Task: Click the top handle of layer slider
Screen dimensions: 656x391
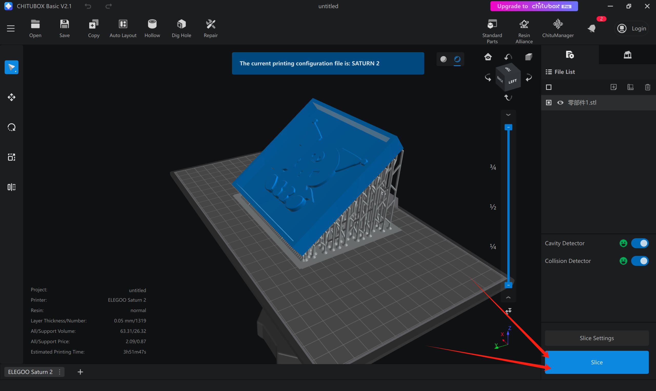Action: (508, 127)
